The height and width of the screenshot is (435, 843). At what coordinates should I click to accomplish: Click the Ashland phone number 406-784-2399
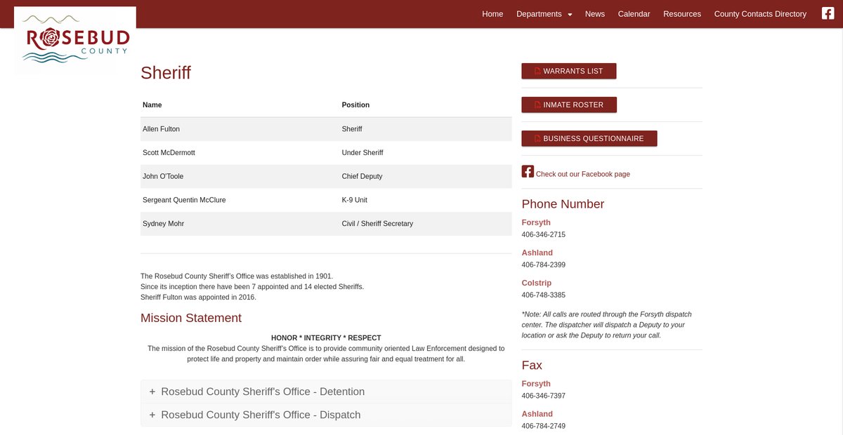[x=544, y=265]
